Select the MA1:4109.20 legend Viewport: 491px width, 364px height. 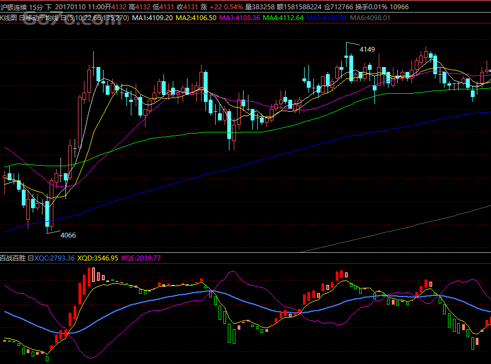coord(152,18)
